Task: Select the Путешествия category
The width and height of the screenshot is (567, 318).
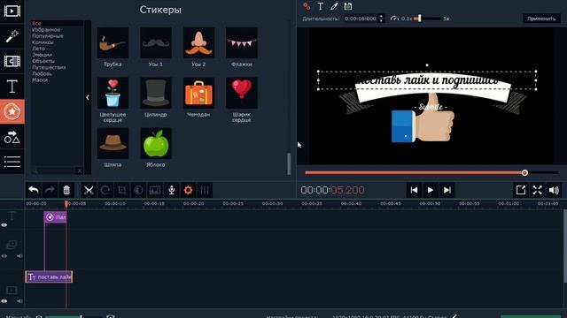Action: pos(49,67)
